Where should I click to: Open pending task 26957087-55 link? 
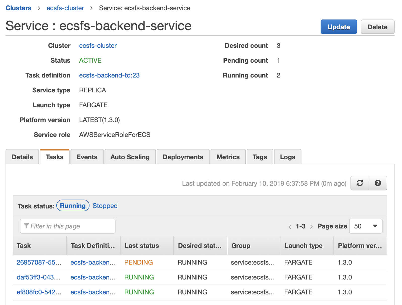coord(39,262)
